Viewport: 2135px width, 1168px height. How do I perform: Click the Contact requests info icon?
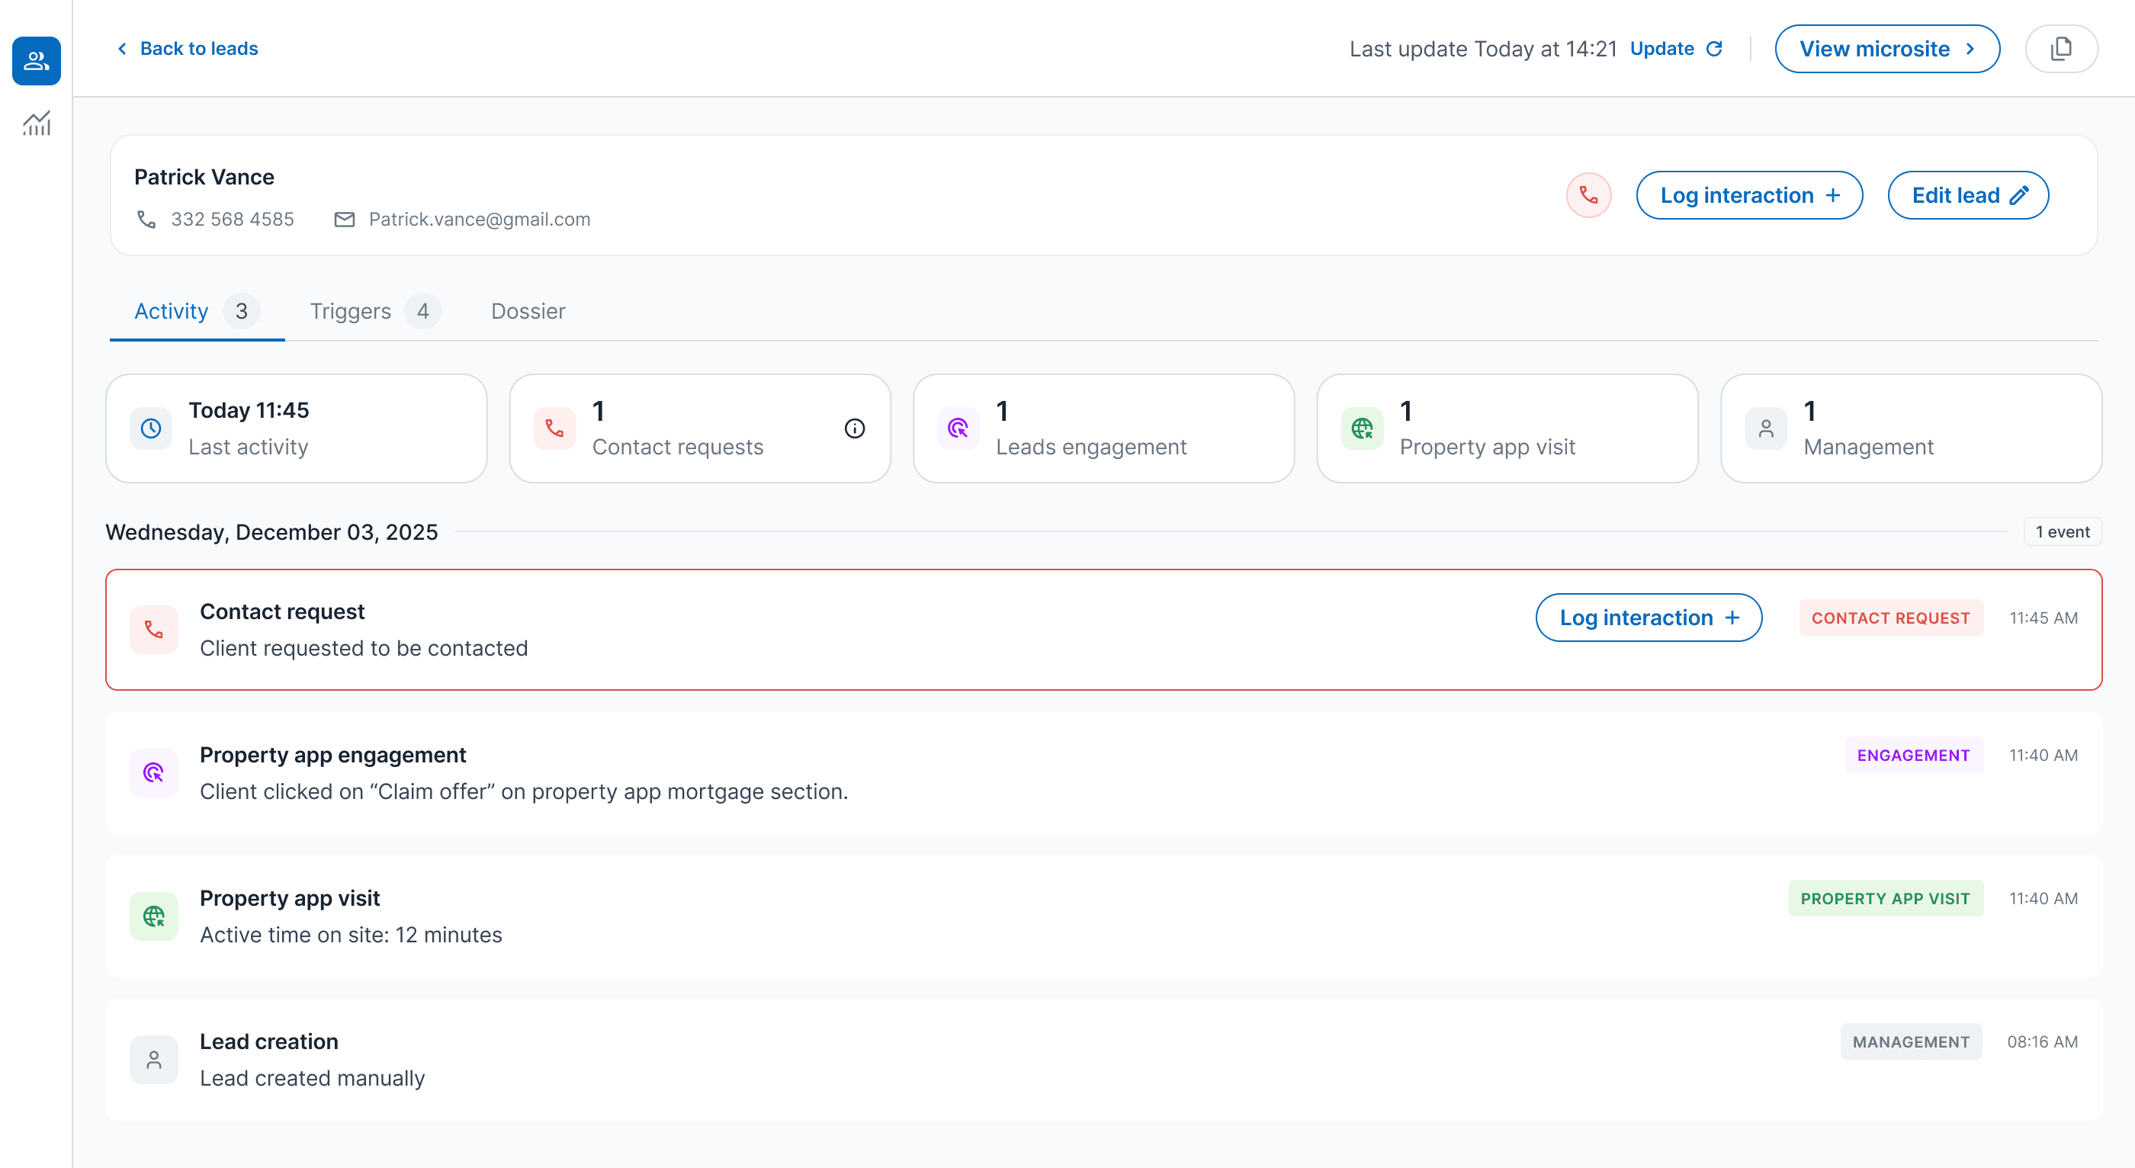tap(855, 428)
